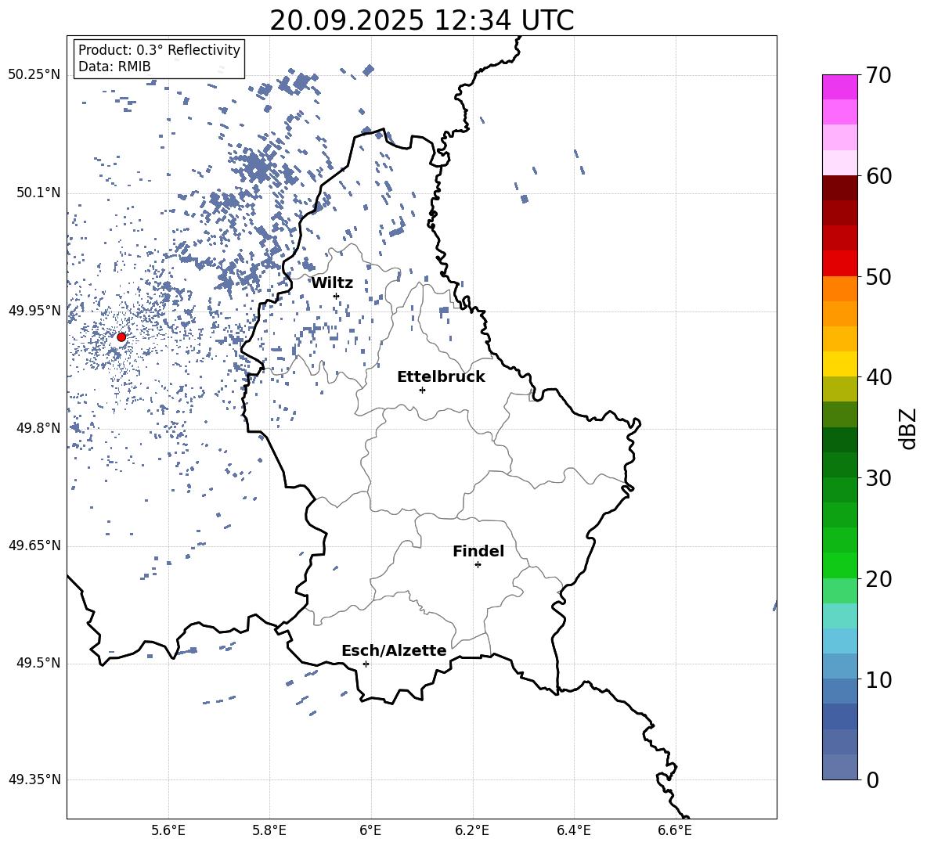Click the 5.8°E longitude label
The image size is (927, 846).
[269, 830]
